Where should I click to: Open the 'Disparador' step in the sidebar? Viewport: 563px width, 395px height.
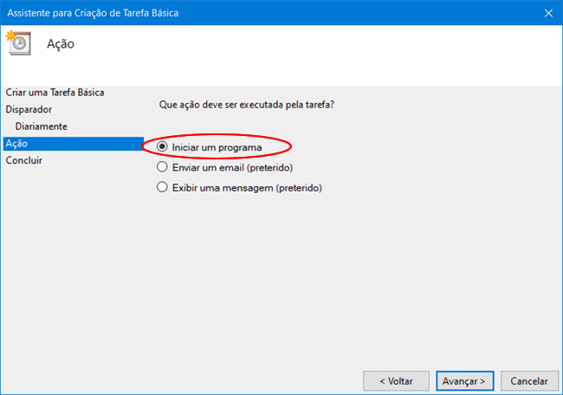pyautogui.click(x=29, y=109)
